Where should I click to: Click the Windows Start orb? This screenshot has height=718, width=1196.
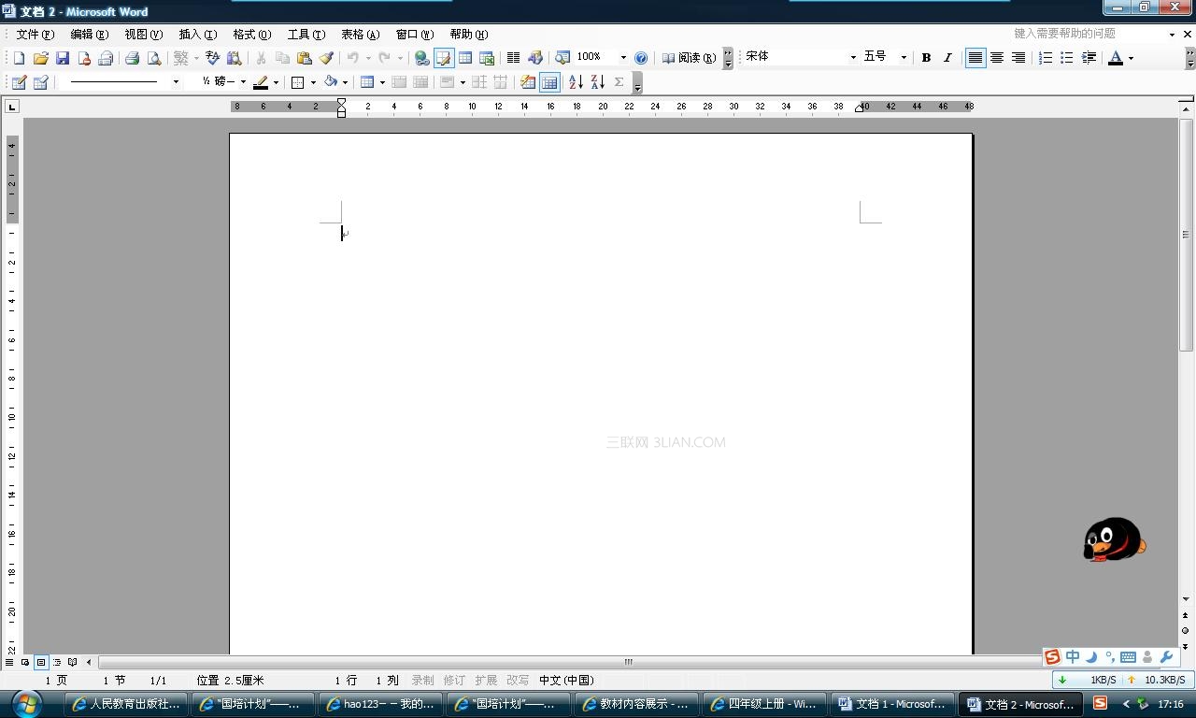tap(25, 703)
